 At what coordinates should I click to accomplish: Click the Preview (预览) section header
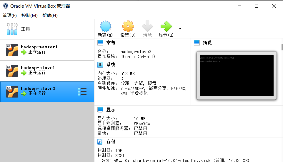207,42
